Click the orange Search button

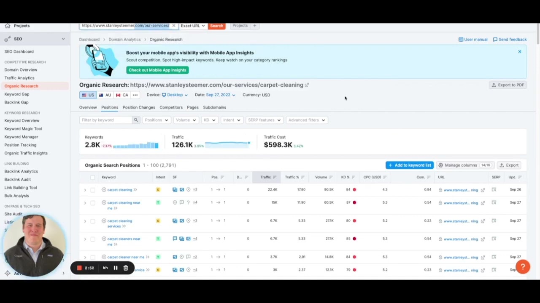click(x=216, y=26)
